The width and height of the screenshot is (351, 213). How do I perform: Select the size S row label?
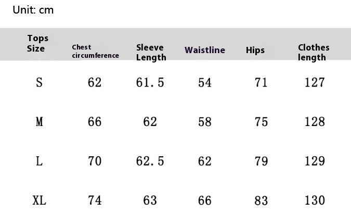tap(39, 82)
